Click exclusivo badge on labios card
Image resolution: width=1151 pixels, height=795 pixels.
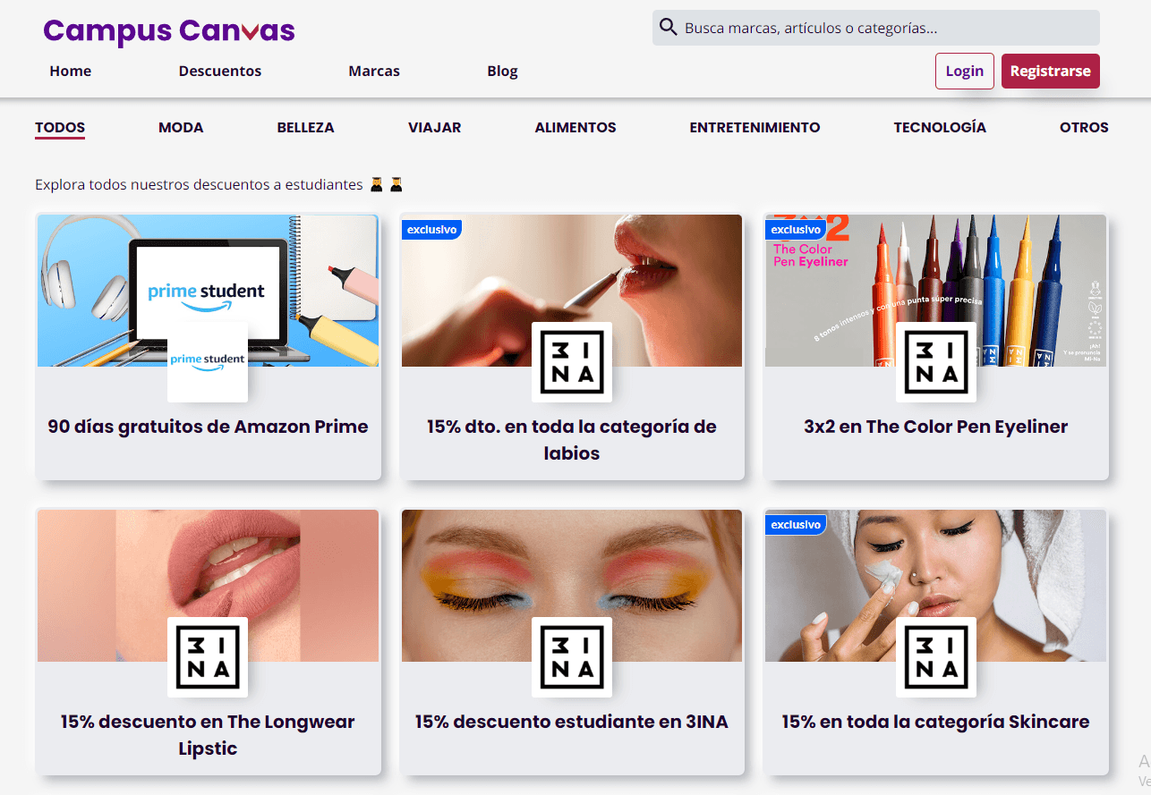click(x=431, y=230)
